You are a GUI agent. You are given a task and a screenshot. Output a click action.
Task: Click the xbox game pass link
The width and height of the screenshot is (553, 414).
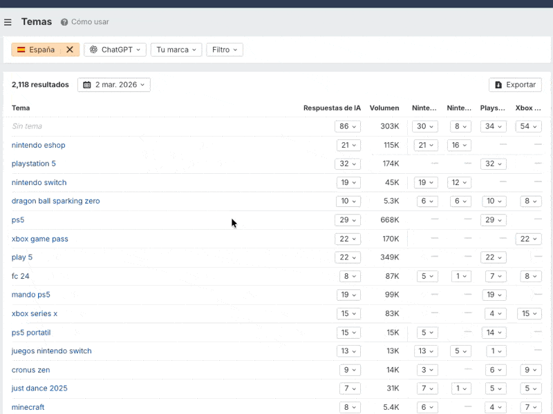point(39,239)
